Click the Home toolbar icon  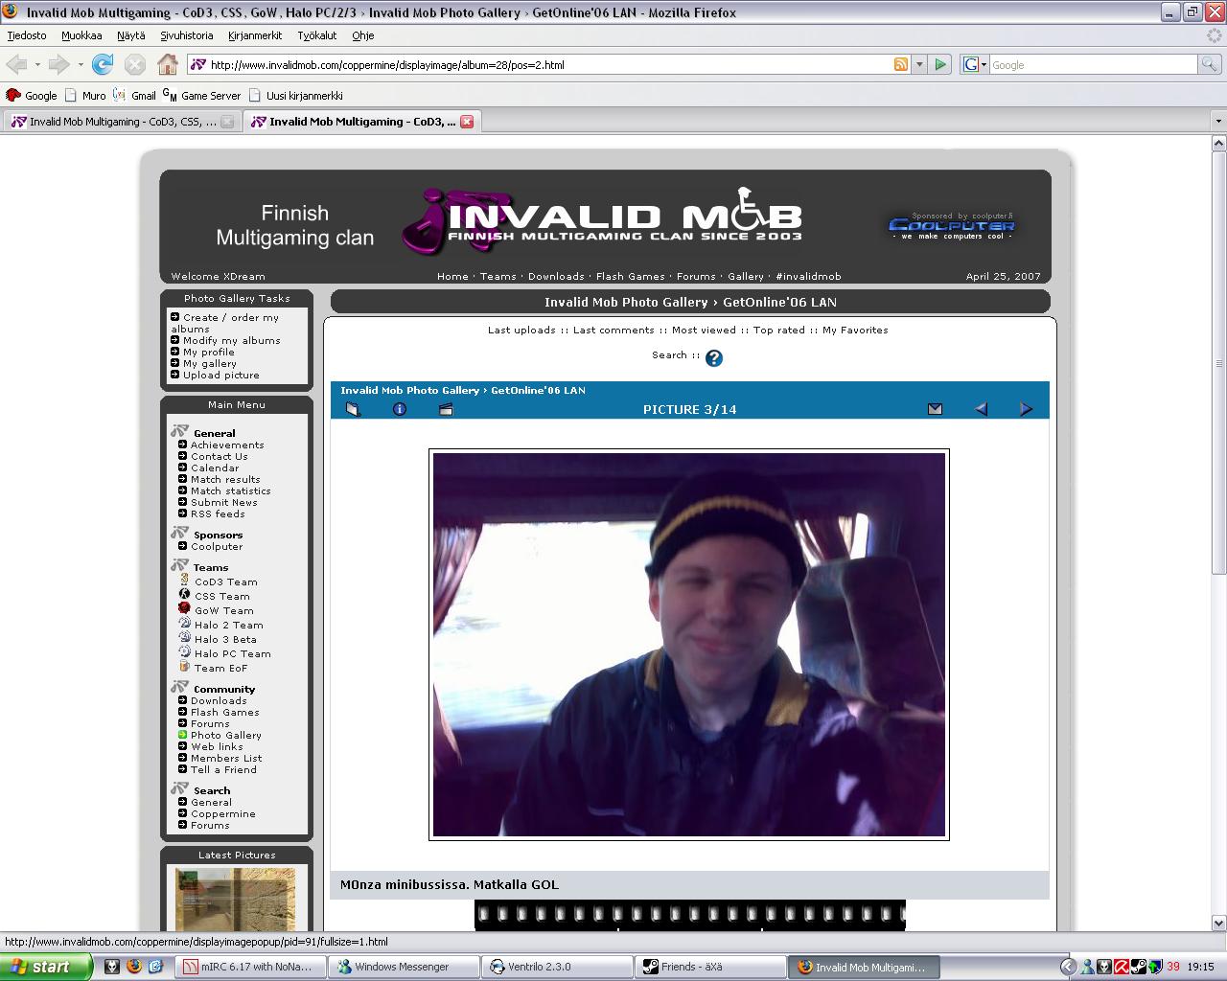tap(168, 64)
